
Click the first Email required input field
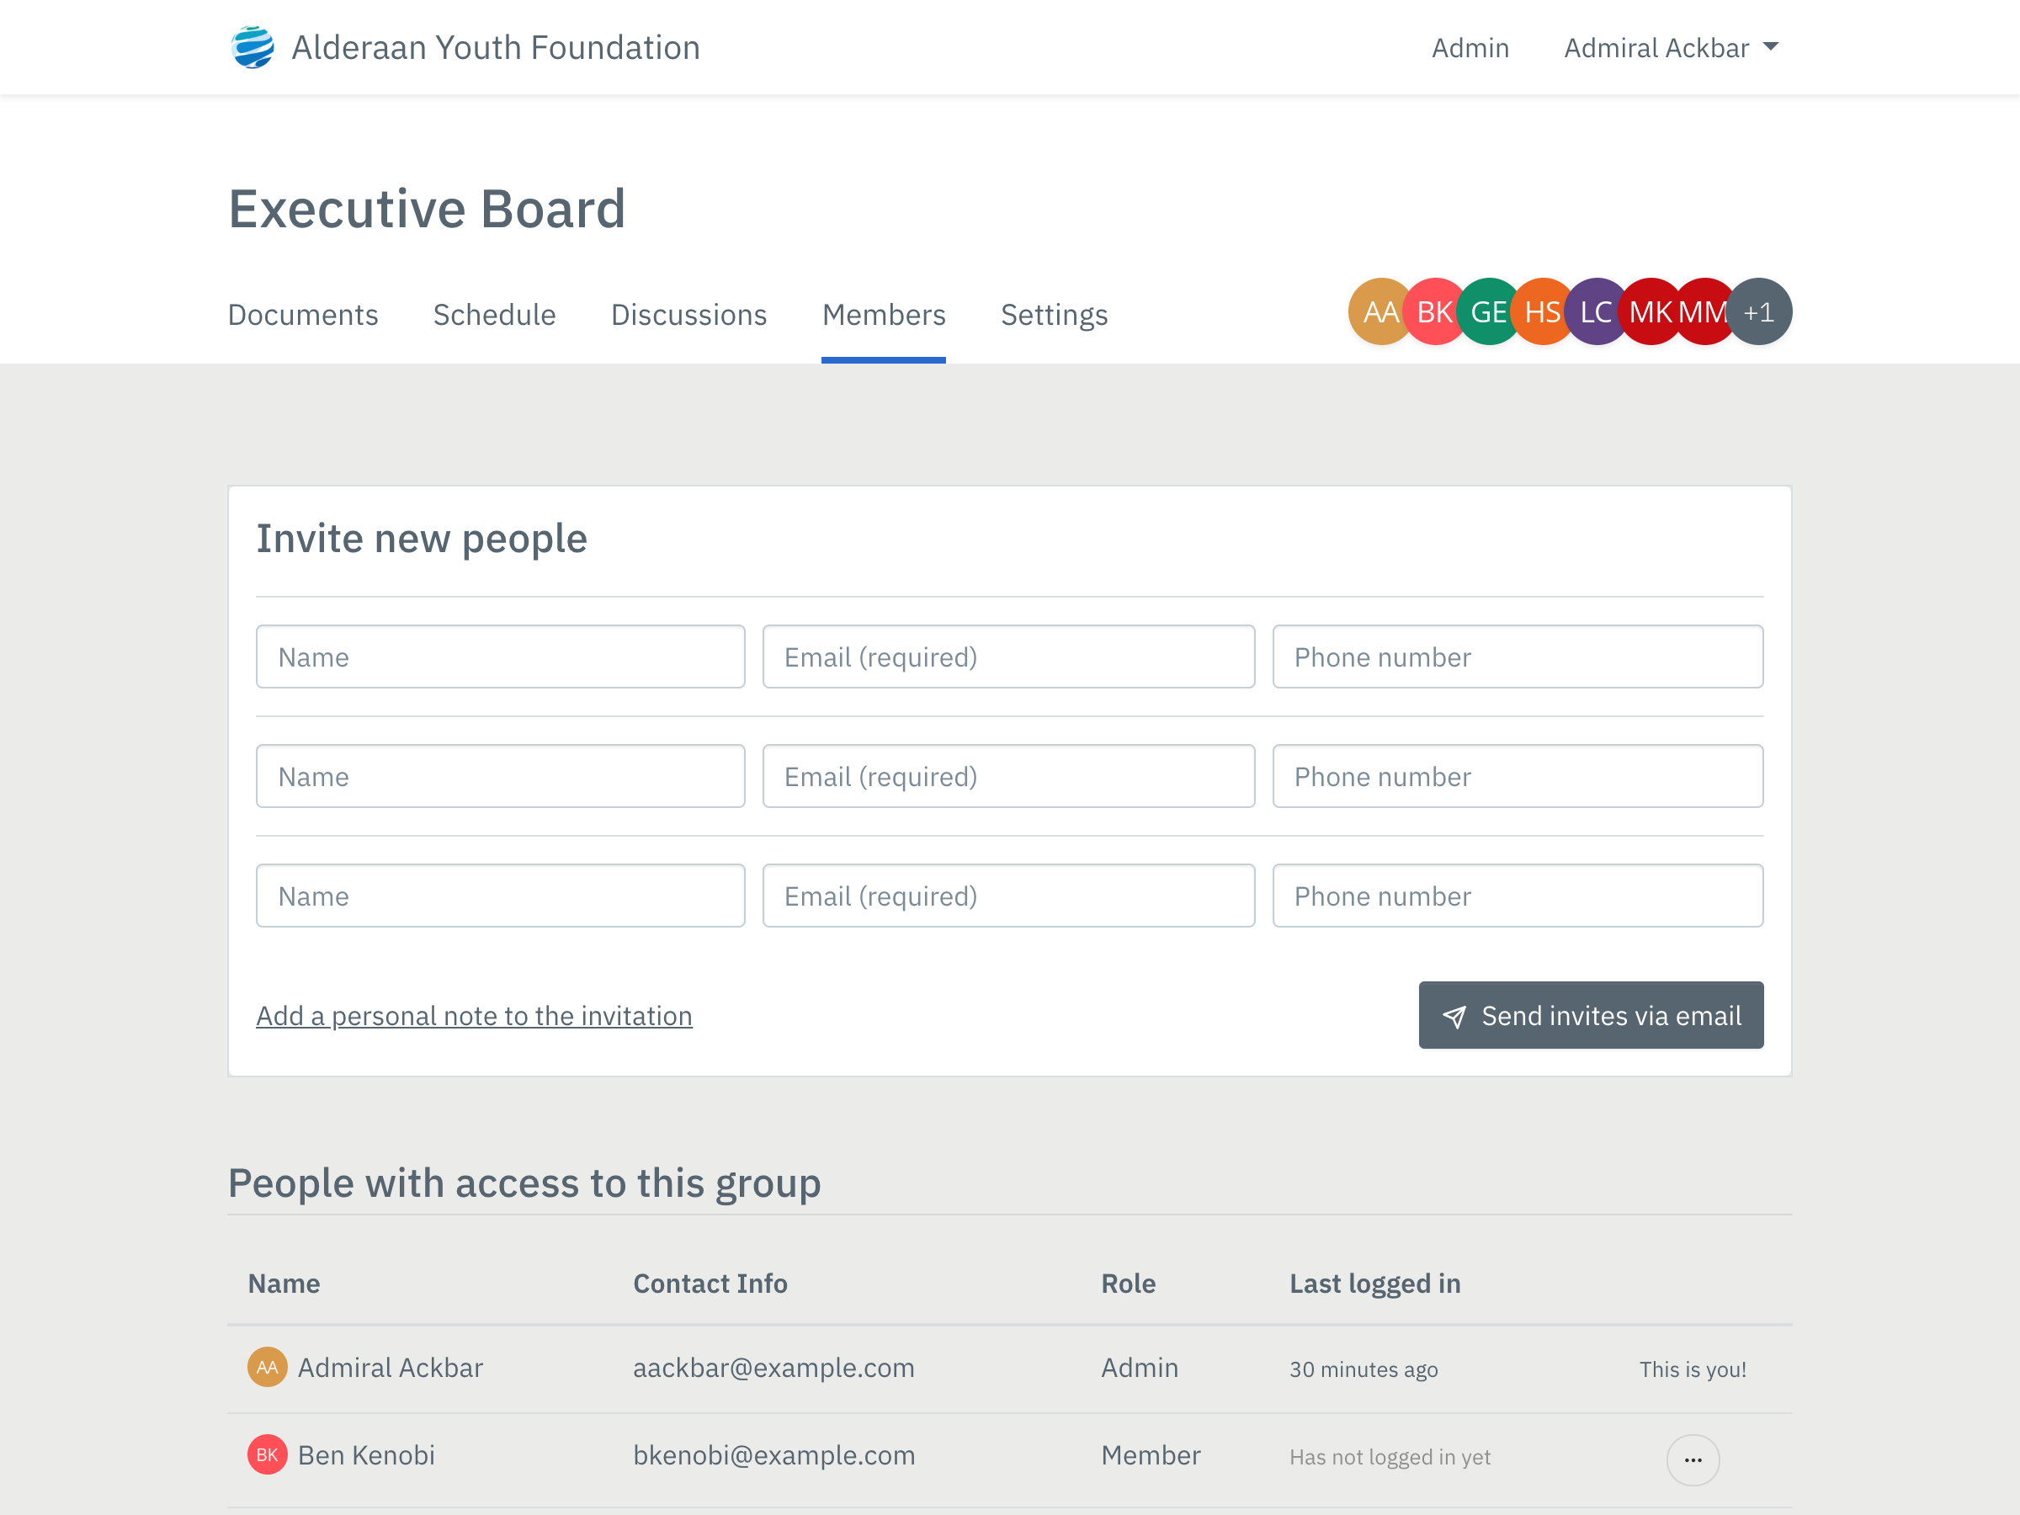coord(1008,656)
